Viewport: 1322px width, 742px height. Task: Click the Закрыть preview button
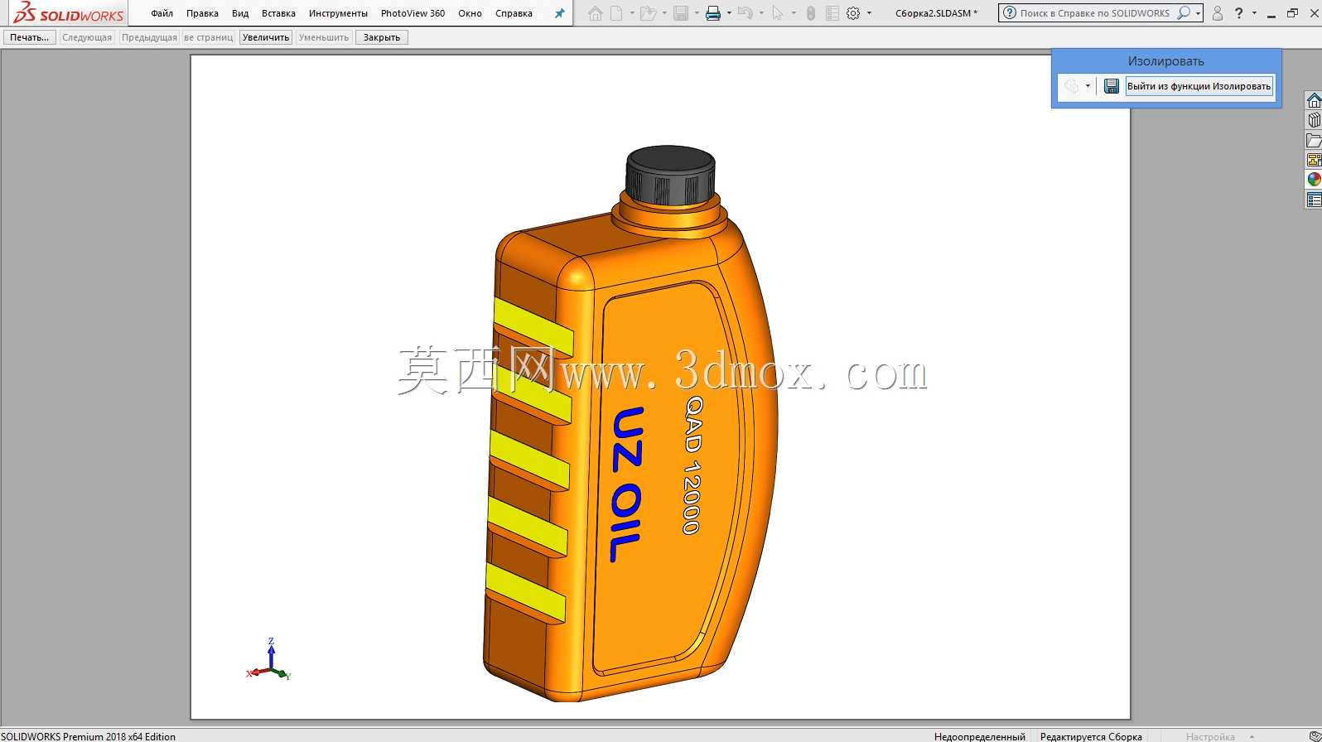[382, 37]
